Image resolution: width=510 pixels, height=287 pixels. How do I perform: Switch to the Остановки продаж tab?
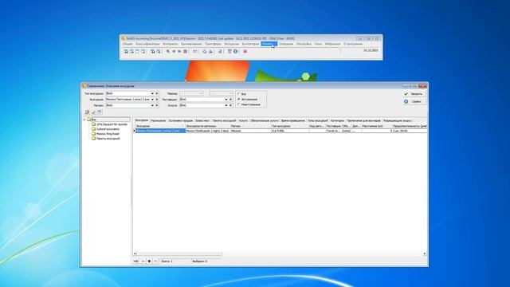click(x=181, y=120)
